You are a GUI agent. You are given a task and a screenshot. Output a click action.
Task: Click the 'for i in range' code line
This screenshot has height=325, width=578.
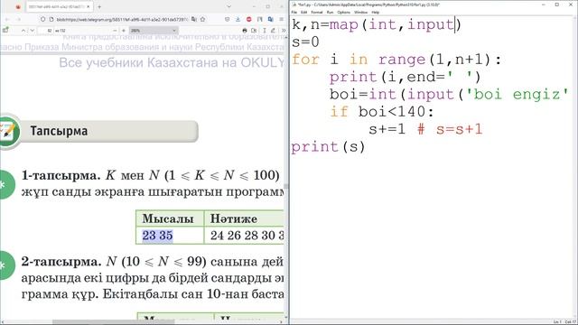[x=396, y=60]
